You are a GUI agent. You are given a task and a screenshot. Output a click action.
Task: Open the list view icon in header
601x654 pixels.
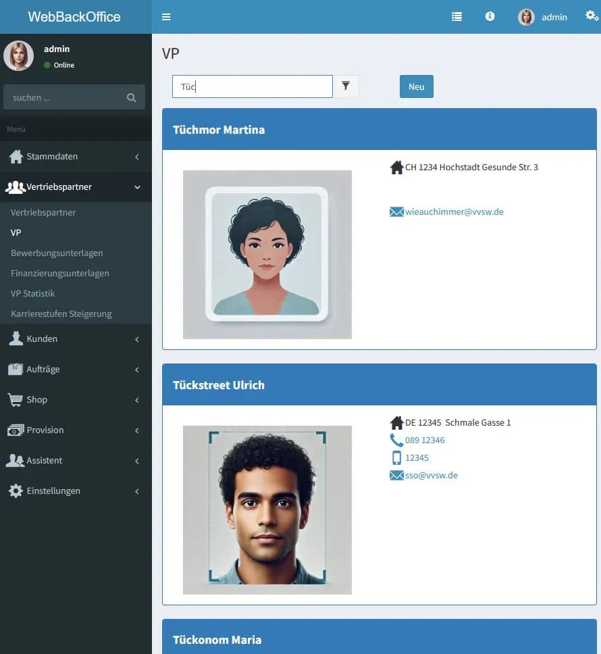pyautogui.click(x=457, y=17)
